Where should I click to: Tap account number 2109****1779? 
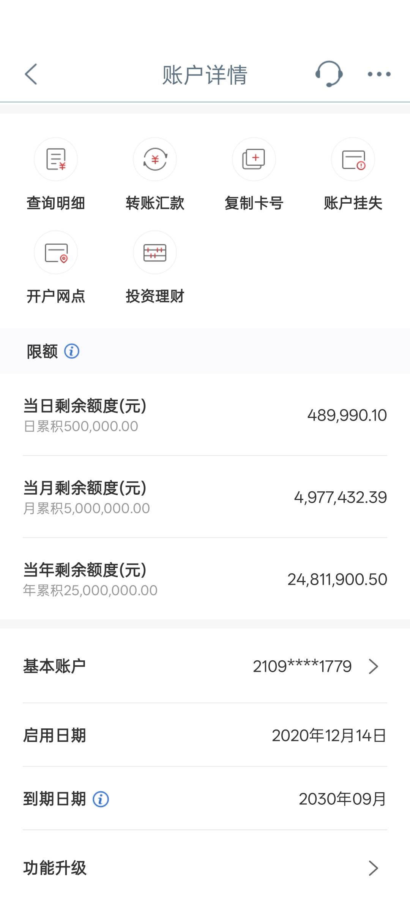coord(302,666)
